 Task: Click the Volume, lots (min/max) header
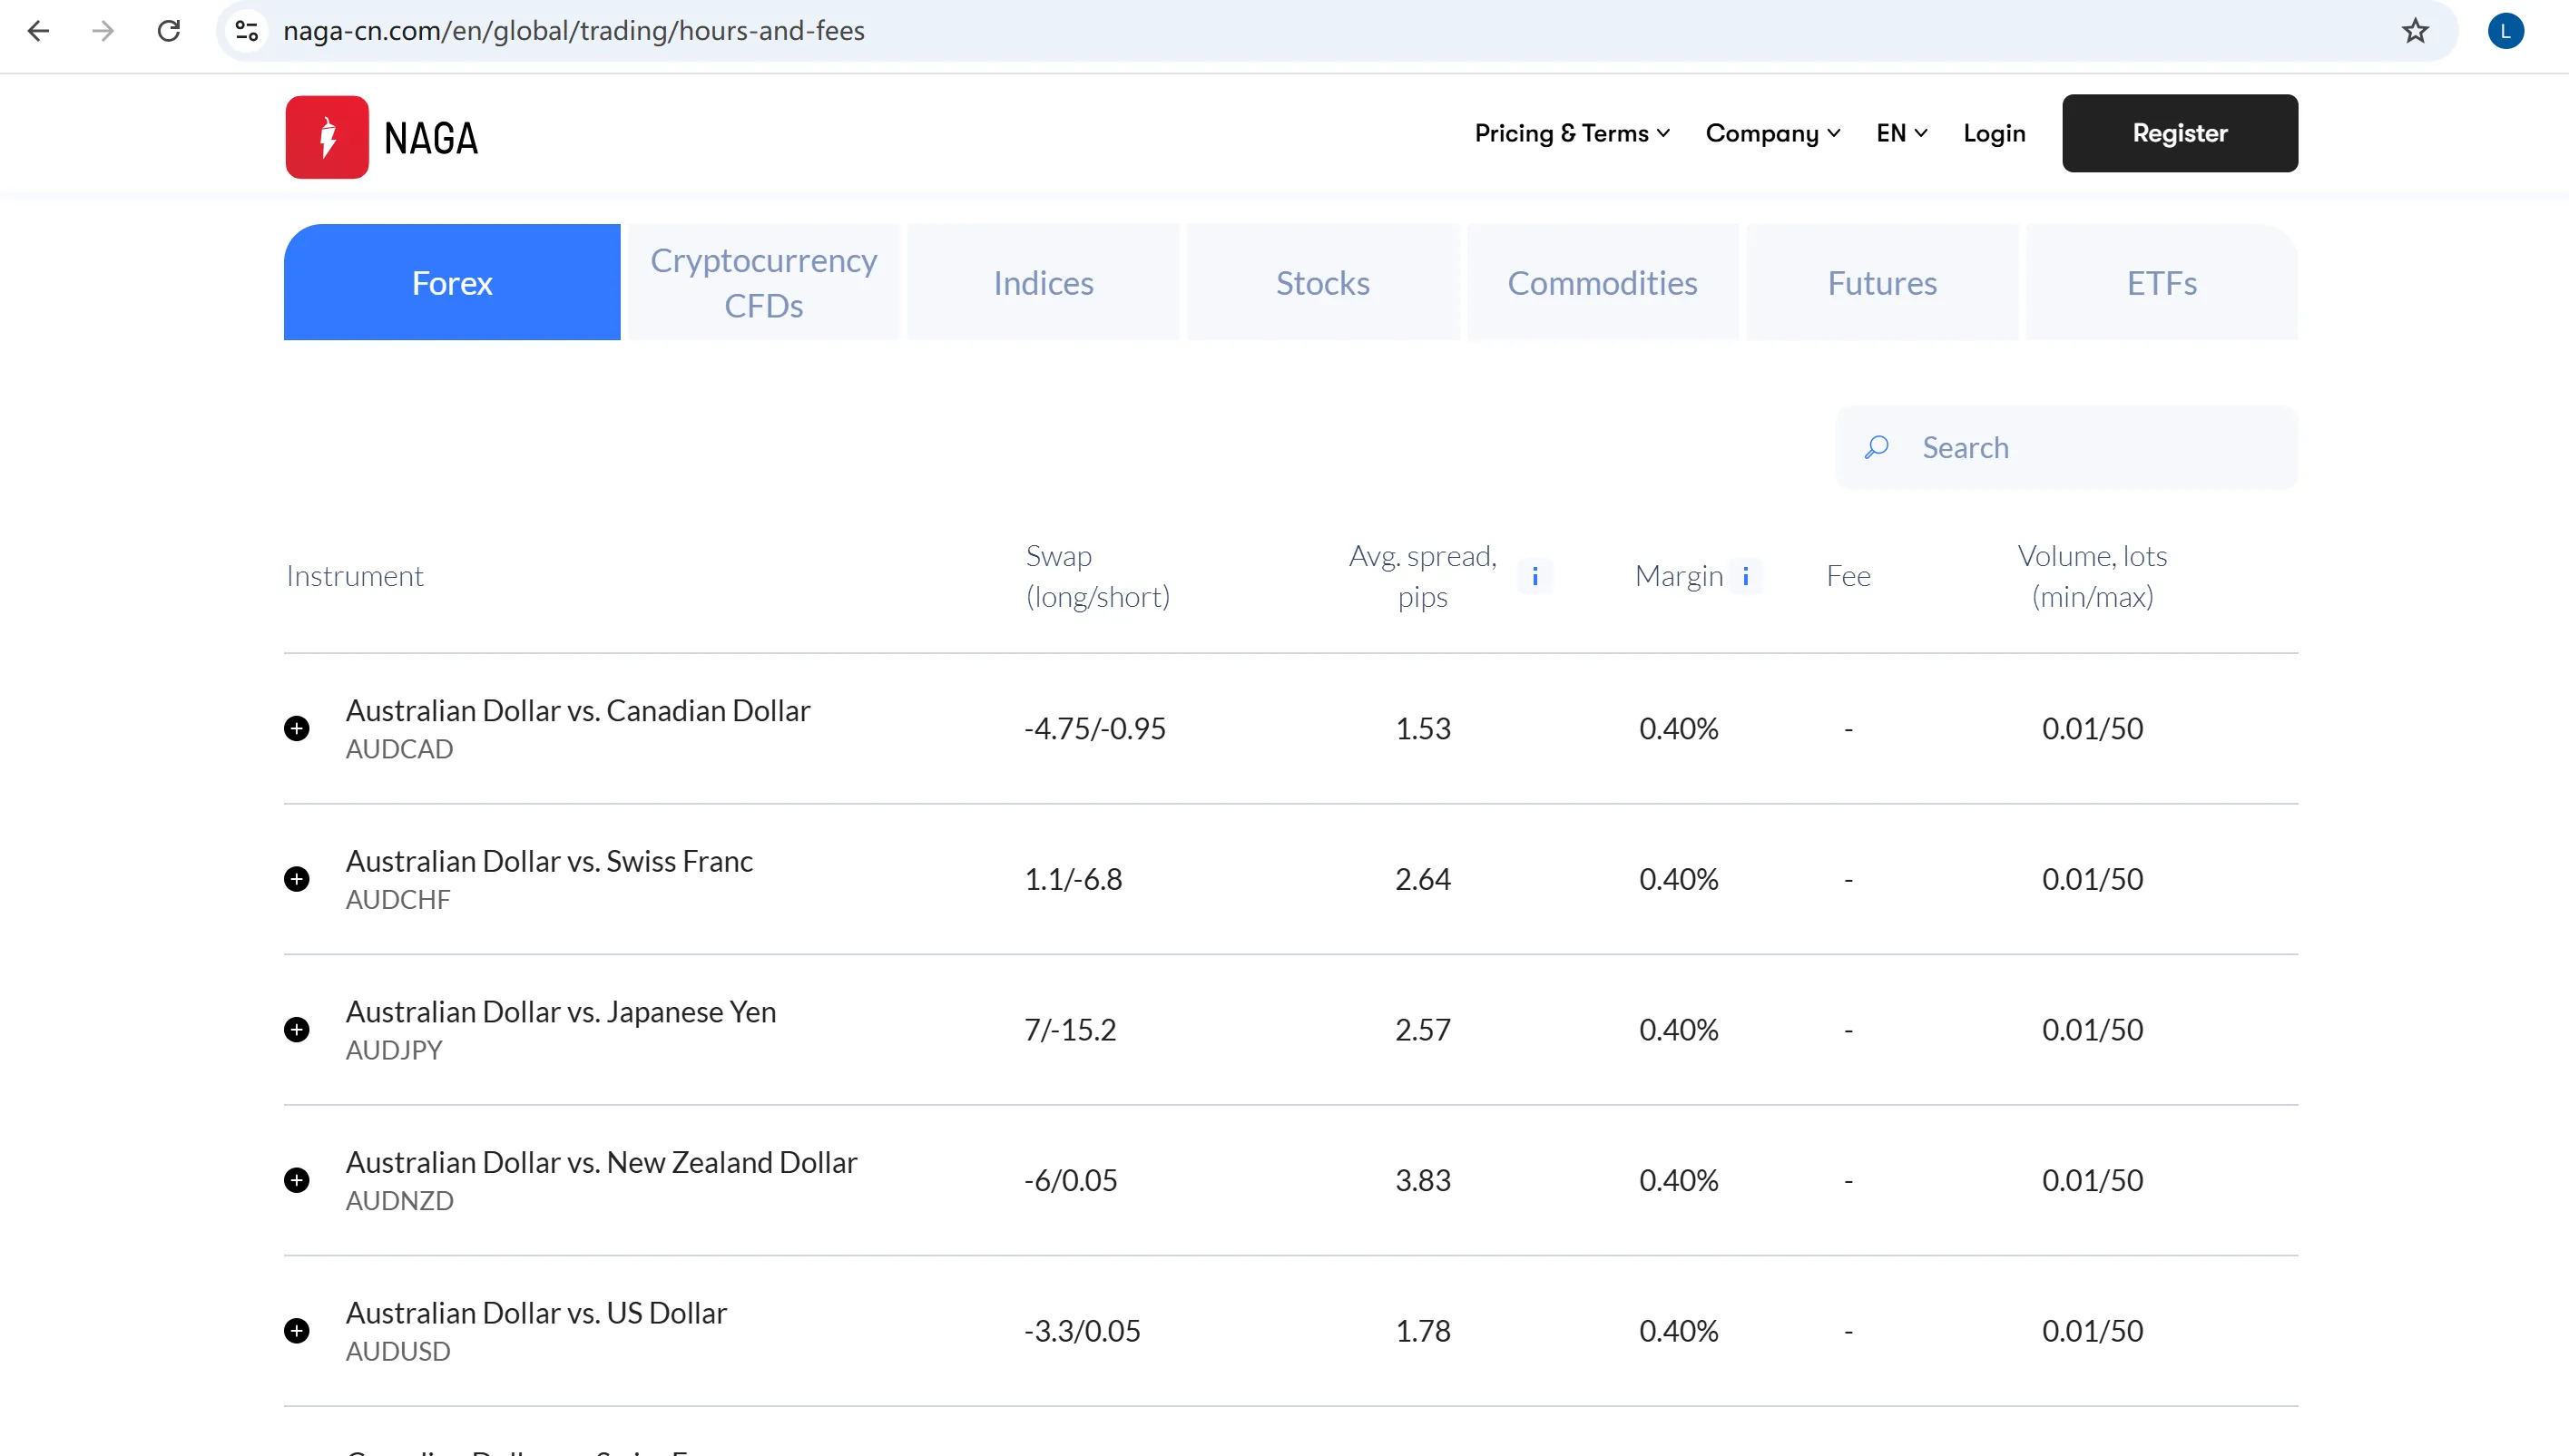2092,576
